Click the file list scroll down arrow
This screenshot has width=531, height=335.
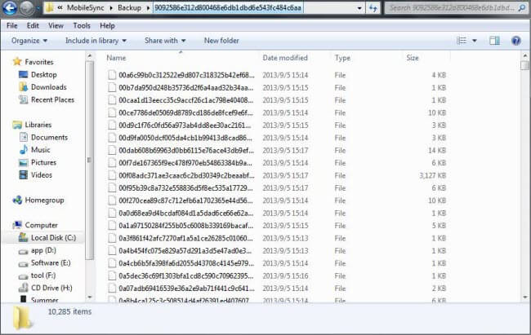pos(525,298)
